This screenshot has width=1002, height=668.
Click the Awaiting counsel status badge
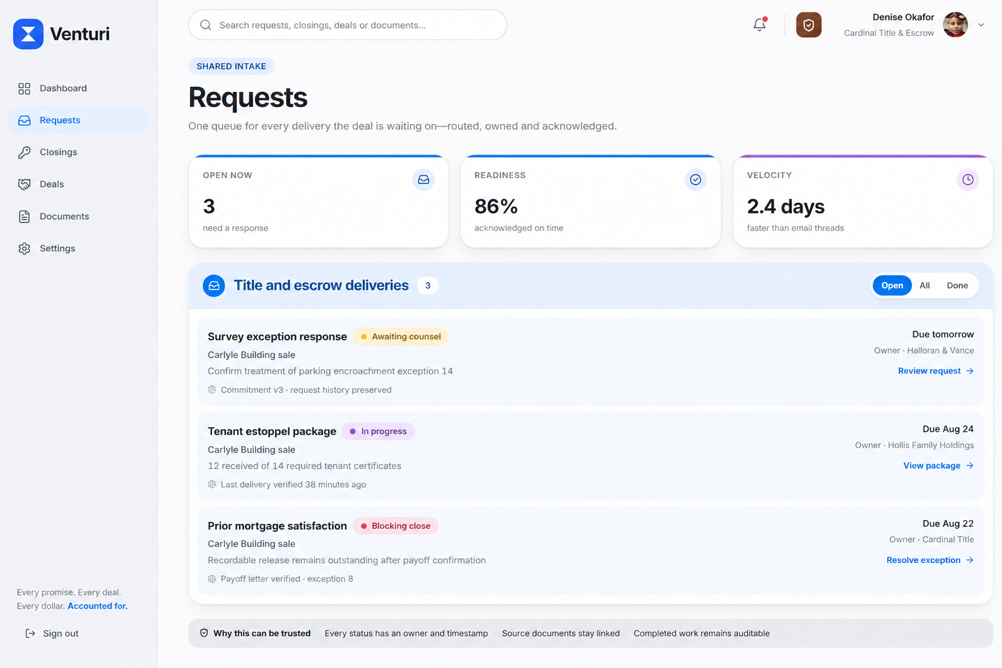pos(401,337)
